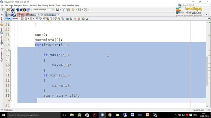Click the Stop Macro Recording icon
The width and height of the screenshot is (211, 118).
point(79,19)
